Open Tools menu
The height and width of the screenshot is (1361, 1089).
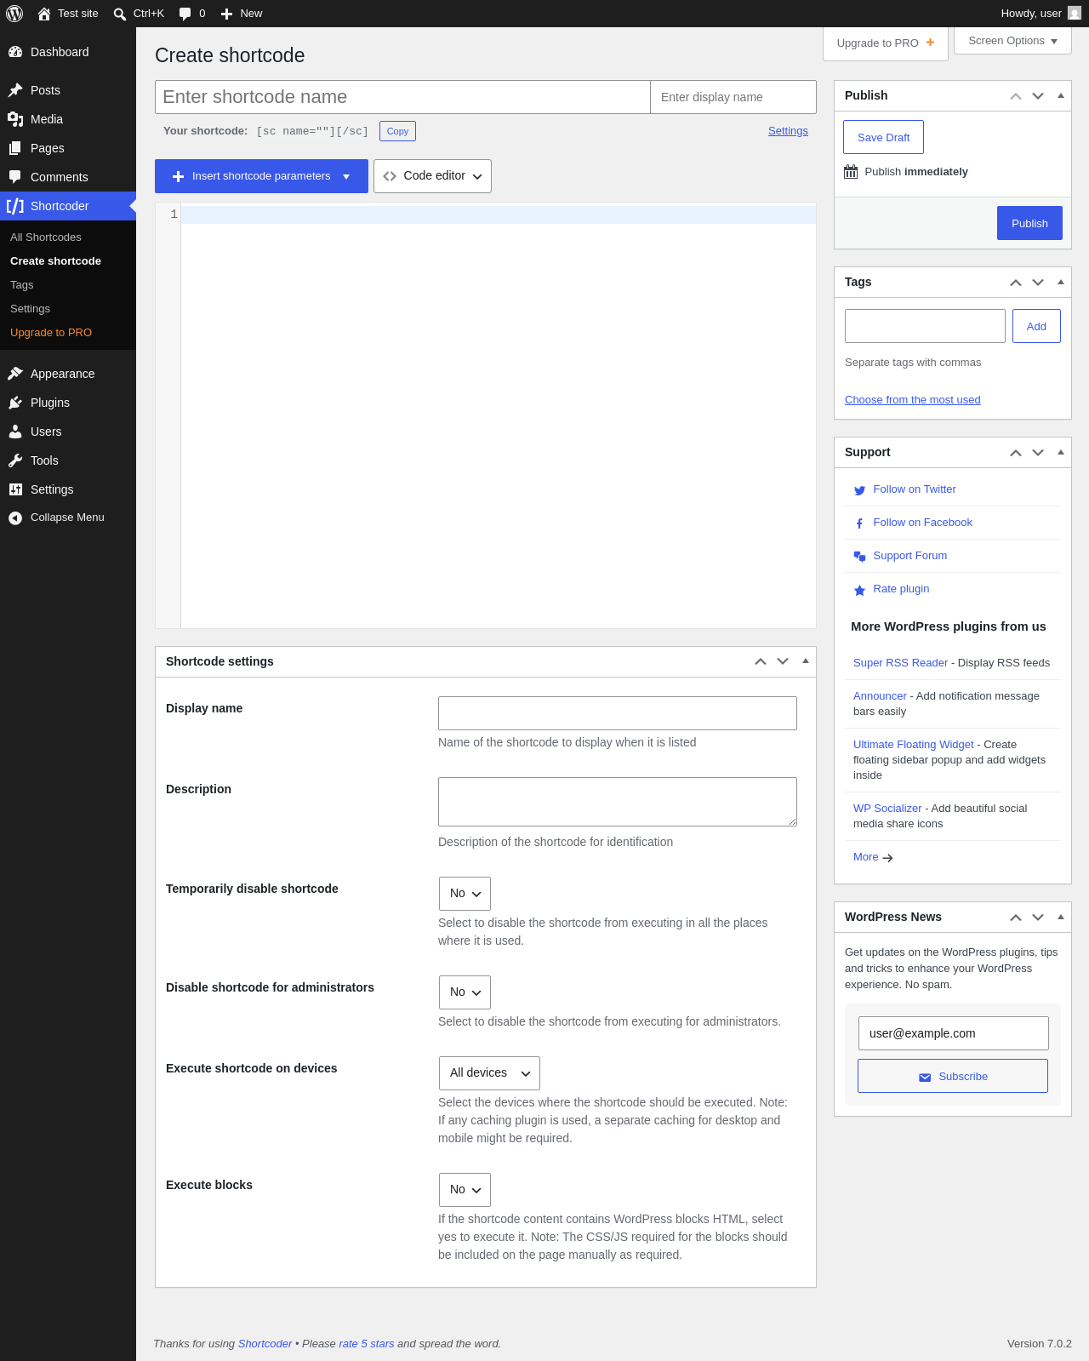tap(68, 460)
